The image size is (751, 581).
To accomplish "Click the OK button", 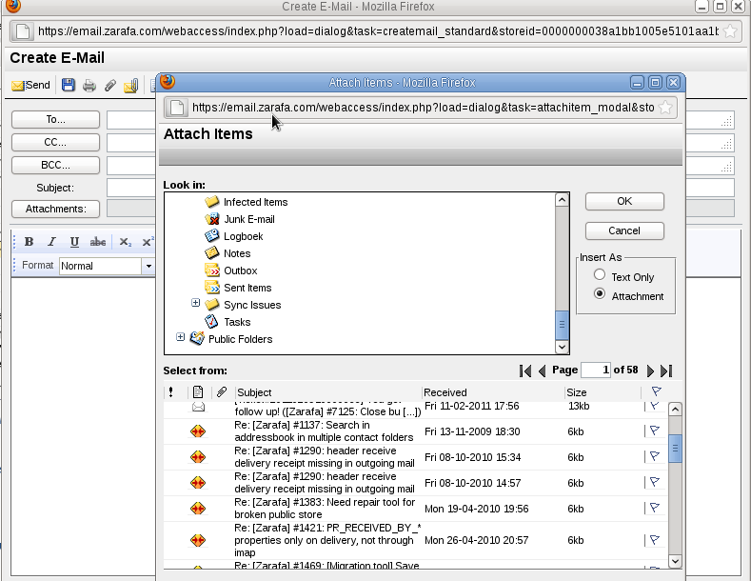I will 624,201.
